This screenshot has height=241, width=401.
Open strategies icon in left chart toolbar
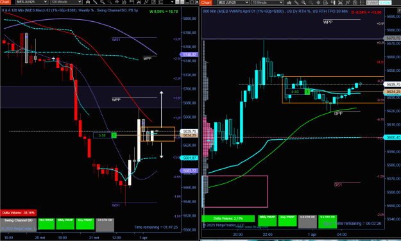(x=153, y=2)
